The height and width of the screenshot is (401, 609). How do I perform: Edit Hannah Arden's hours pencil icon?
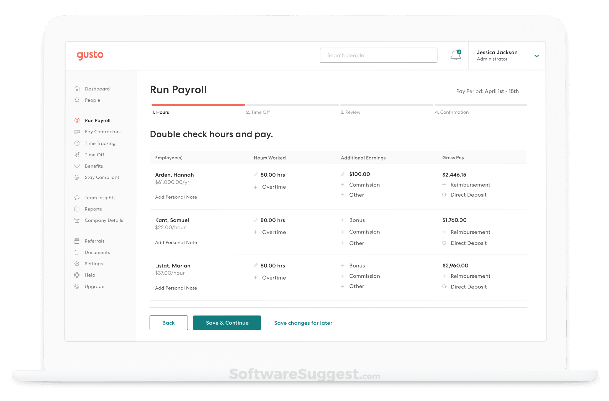point(256,175)
